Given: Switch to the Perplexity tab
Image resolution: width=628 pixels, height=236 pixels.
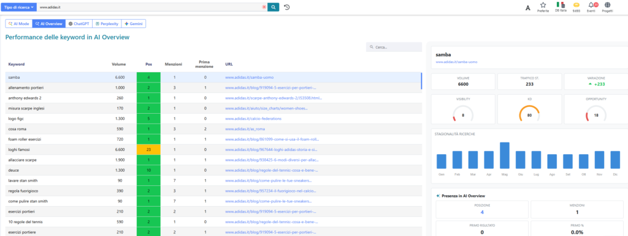Looking at the screenshot, I should (x=107, y=24).
